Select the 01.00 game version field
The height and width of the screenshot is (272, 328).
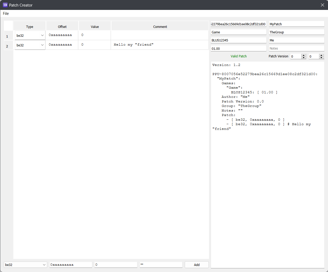[238, 48]
